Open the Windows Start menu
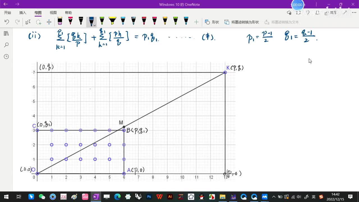This screenshot has width=359, height=202. (x=6, y=197)
